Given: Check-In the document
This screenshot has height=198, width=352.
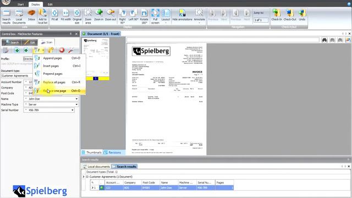Looking at the screenshot, I should point(277,15).
